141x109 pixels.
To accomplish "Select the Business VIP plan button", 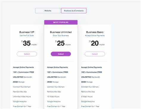I will (27, 54).
